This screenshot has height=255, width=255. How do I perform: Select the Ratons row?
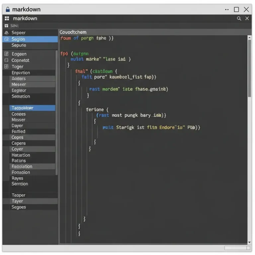(x=32, y=161)
